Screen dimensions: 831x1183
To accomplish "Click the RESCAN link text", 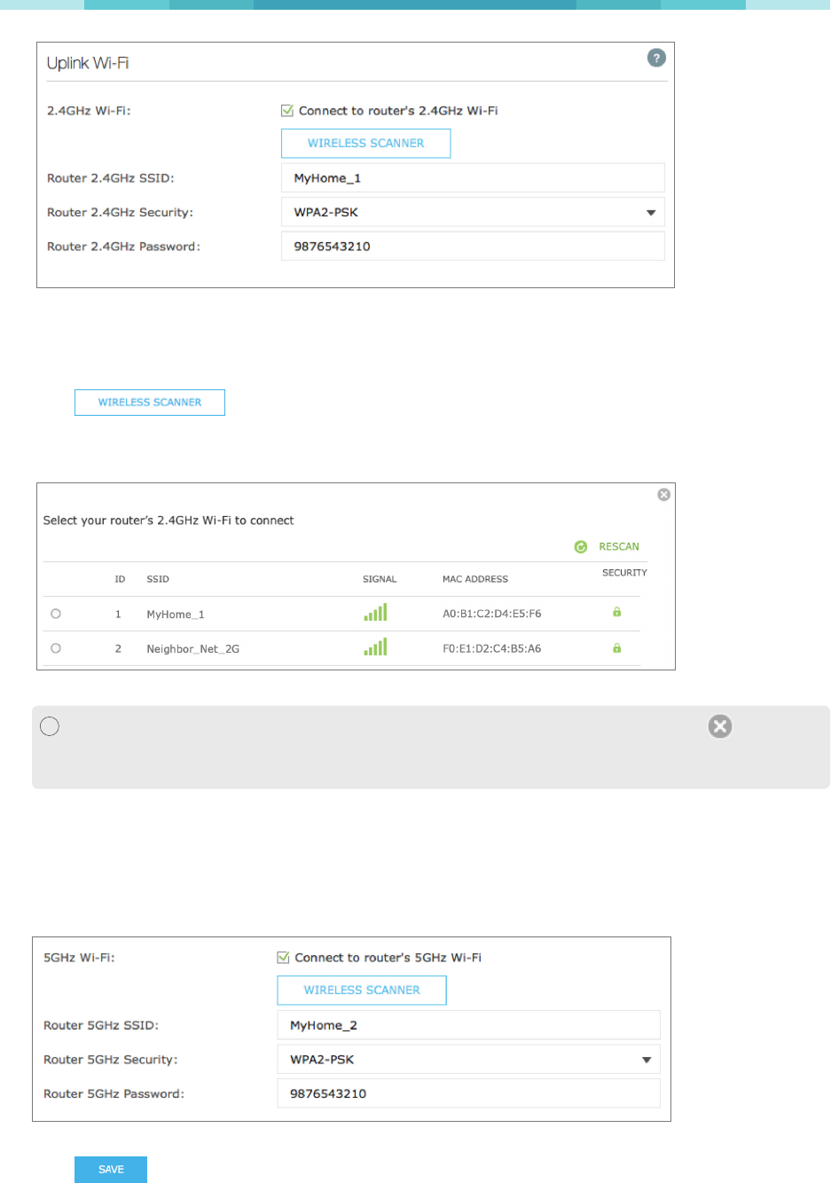I will click(618, 547).
